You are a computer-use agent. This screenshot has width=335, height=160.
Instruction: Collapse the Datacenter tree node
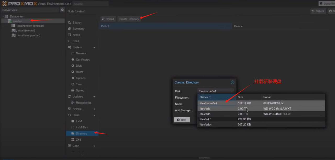pyautogui.click(x=3, y=16)
